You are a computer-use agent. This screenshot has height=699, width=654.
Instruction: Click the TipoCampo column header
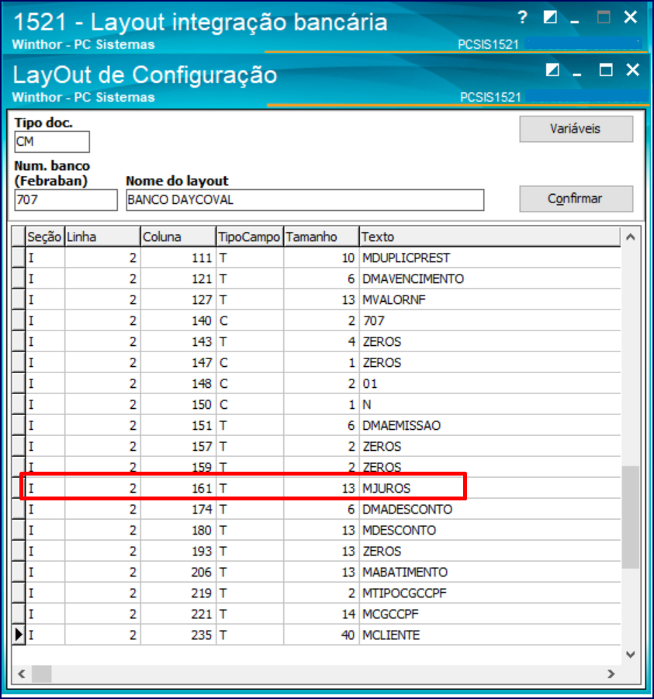250,237
